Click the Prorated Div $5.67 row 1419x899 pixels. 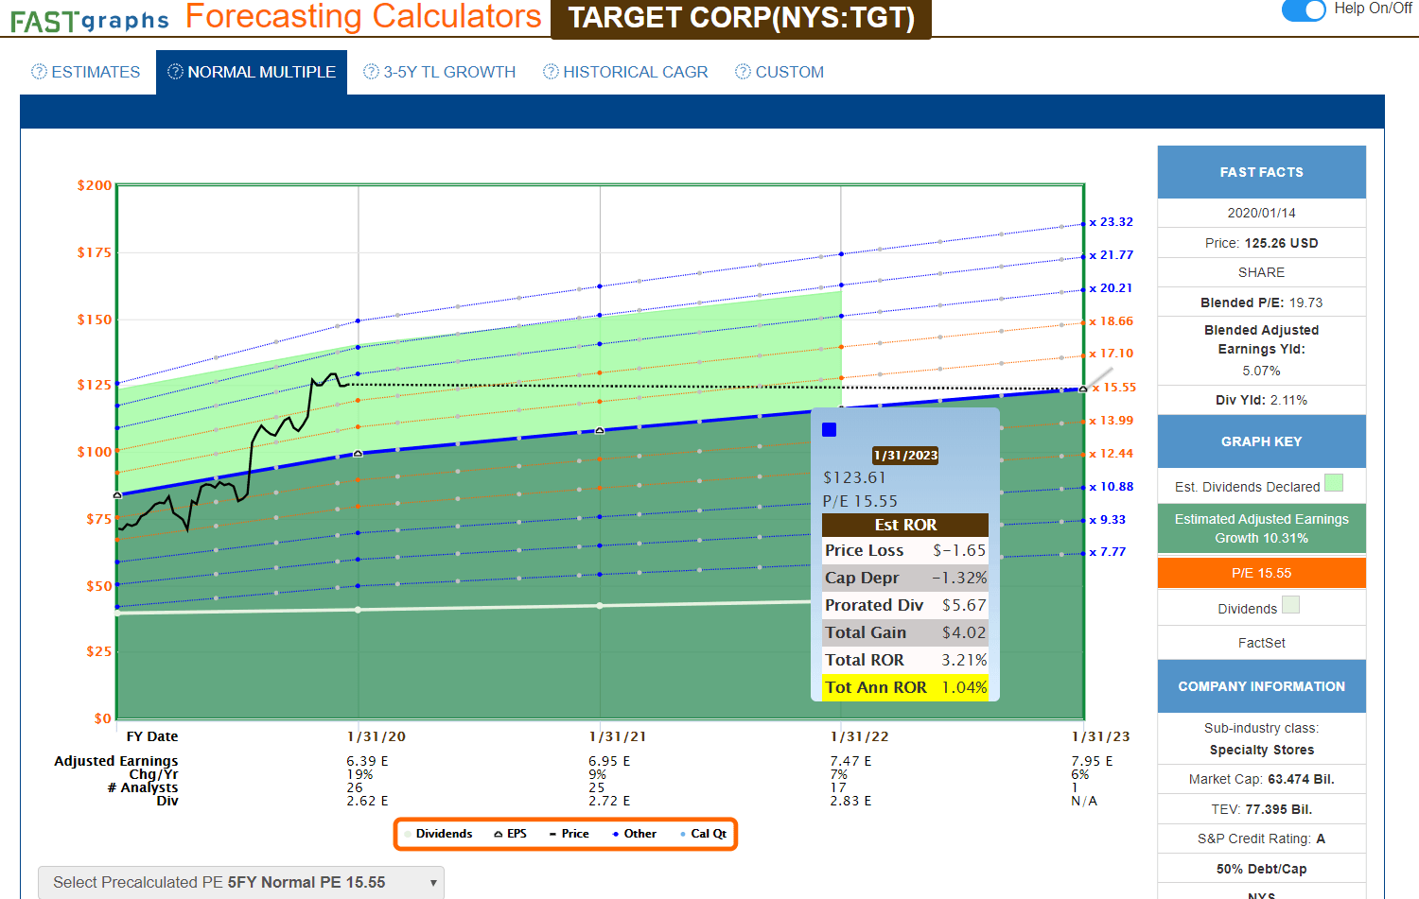(x=905, y=605)
